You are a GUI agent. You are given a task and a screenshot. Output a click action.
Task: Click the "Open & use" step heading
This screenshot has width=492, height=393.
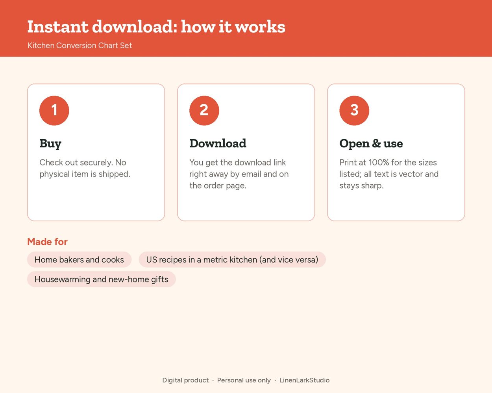(x=371, y=143)
